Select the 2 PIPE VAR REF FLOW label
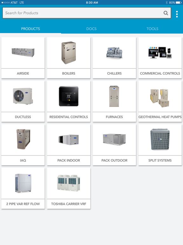Viewport: 183px width, 245px height. point(23,204)
